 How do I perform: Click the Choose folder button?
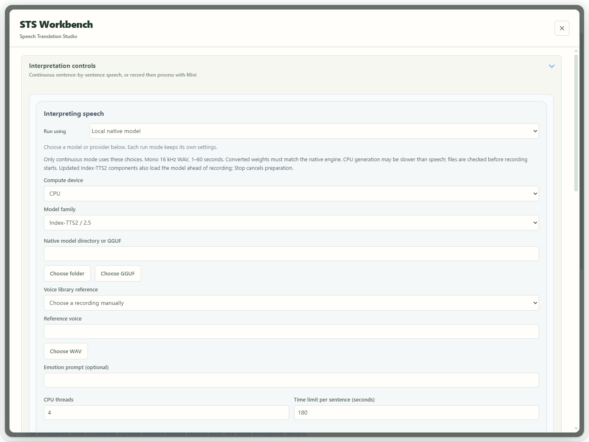click(x=67, y=273)
